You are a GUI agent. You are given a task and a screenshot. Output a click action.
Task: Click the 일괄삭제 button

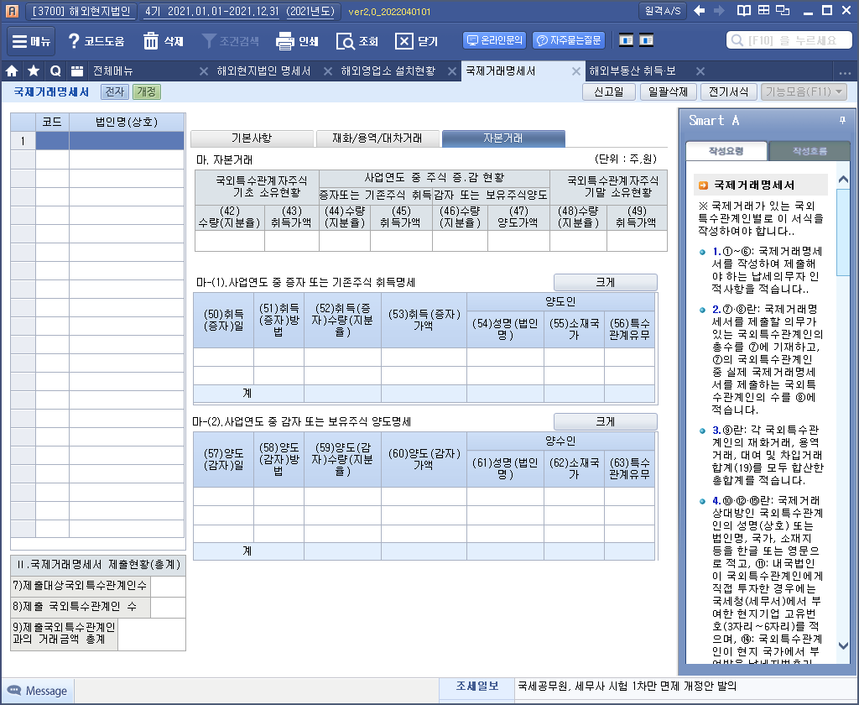point(668,91)
